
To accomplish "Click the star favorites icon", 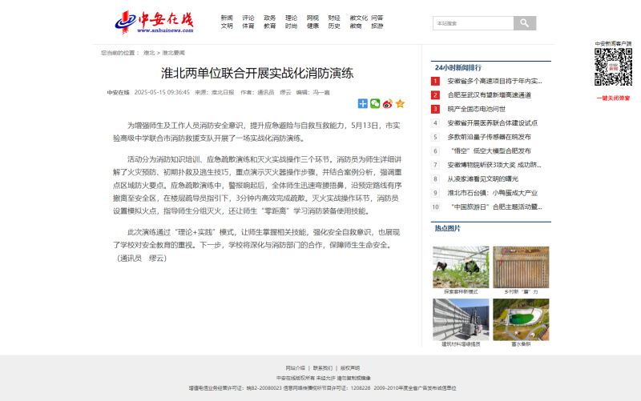I will click(400, 104).
